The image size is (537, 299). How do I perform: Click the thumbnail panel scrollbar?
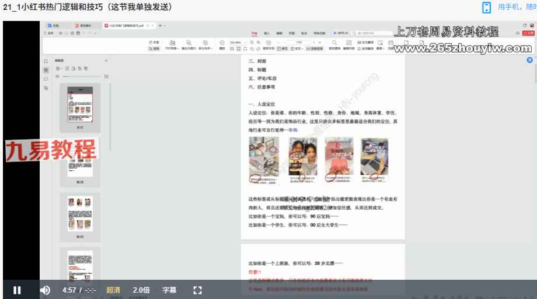(110, 117)
